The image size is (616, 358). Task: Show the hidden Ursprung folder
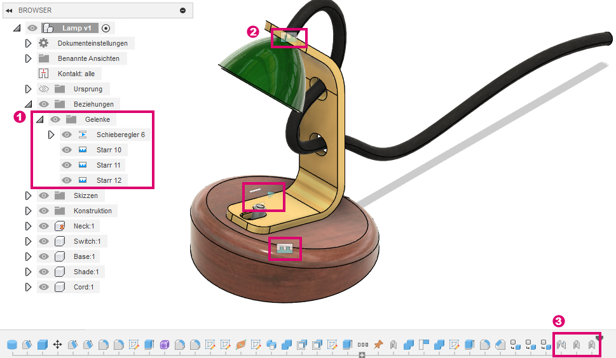(x=44, y=89)
